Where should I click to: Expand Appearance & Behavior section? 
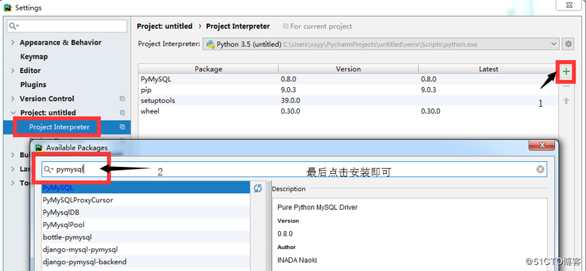(13, 43)
